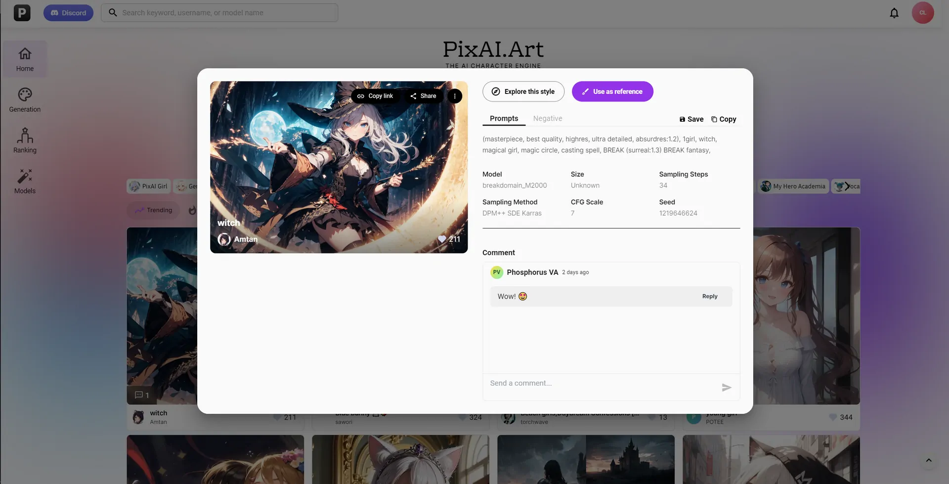Viewport: 949px width, 484px height.
Task: Click the model name breakdomain_M2000
Action: [515, 185]
